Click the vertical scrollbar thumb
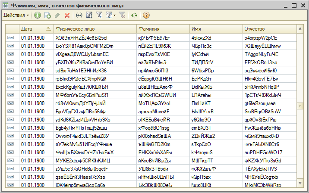The height and width of the screenshot is (193, 309). (300, 106)
